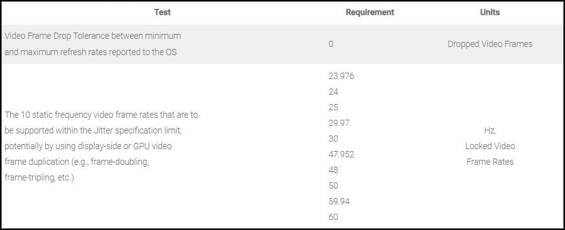Select the 23.976 frame rate value

pyautogui.click(x=342, y=76)
